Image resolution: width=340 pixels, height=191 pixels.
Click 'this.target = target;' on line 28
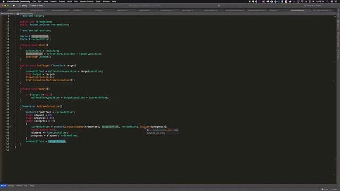click(x=40, y=74)
